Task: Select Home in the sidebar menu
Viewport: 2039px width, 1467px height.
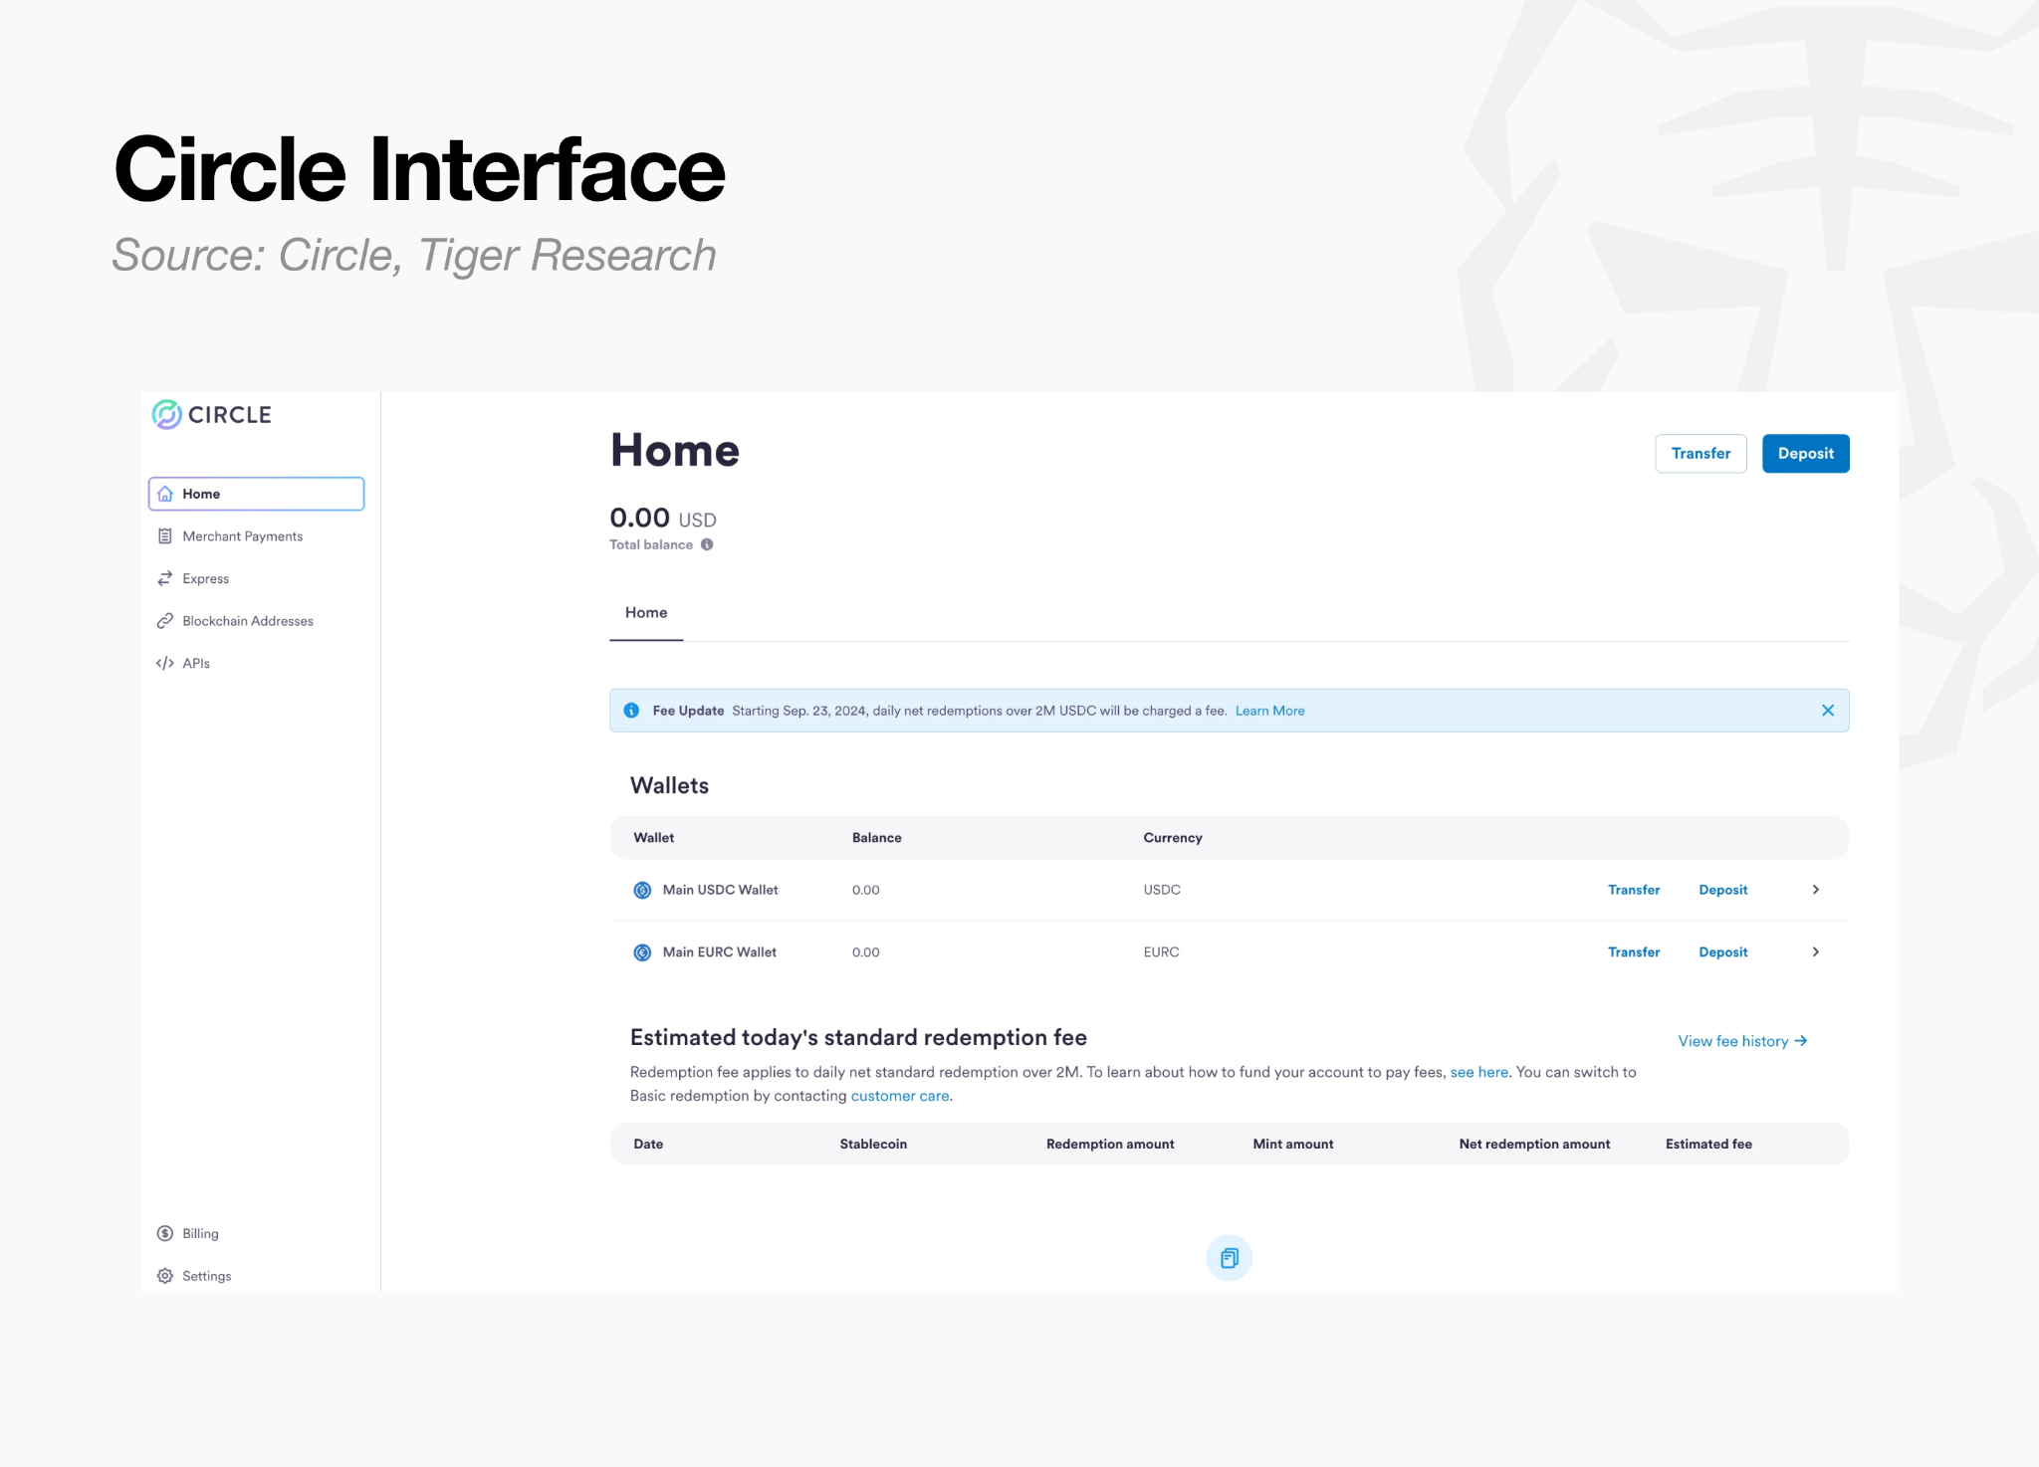Action: click(257, 494)
